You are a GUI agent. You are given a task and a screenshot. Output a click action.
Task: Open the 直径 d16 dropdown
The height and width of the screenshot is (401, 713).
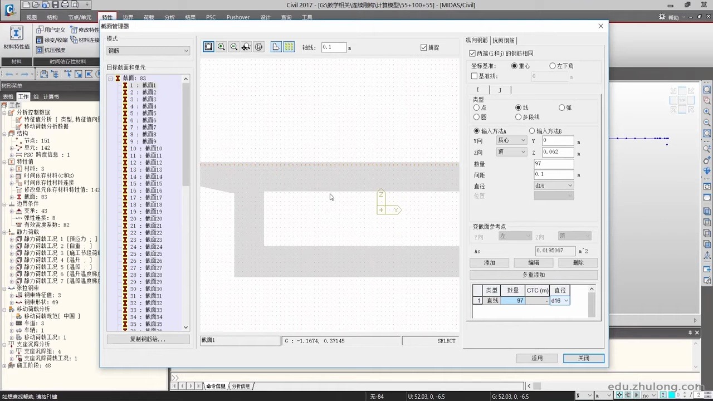[554, 186]
